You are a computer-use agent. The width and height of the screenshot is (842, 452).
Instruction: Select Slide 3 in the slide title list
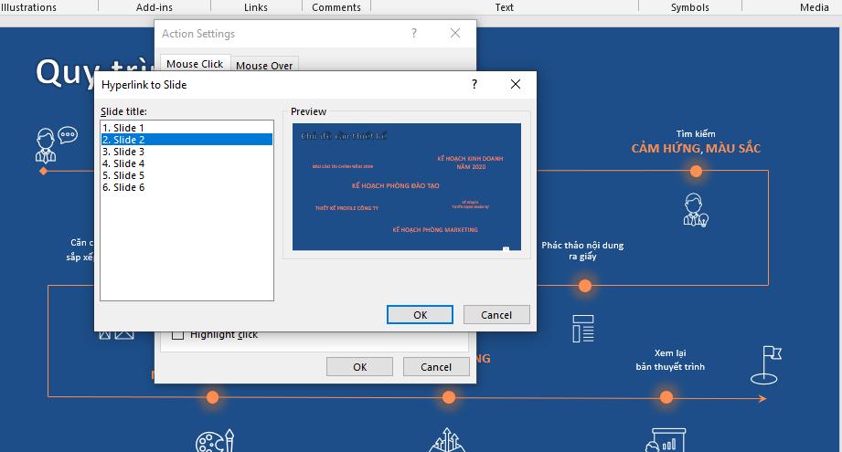[x=187, y=152]
